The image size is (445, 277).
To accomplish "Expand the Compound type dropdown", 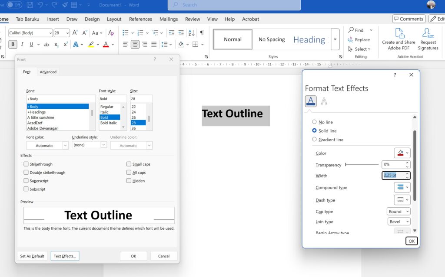I will pos(402,187).
